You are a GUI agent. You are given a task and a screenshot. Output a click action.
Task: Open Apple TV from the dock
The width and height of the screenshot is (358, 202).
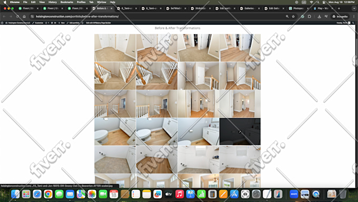[x=168, y=194]
